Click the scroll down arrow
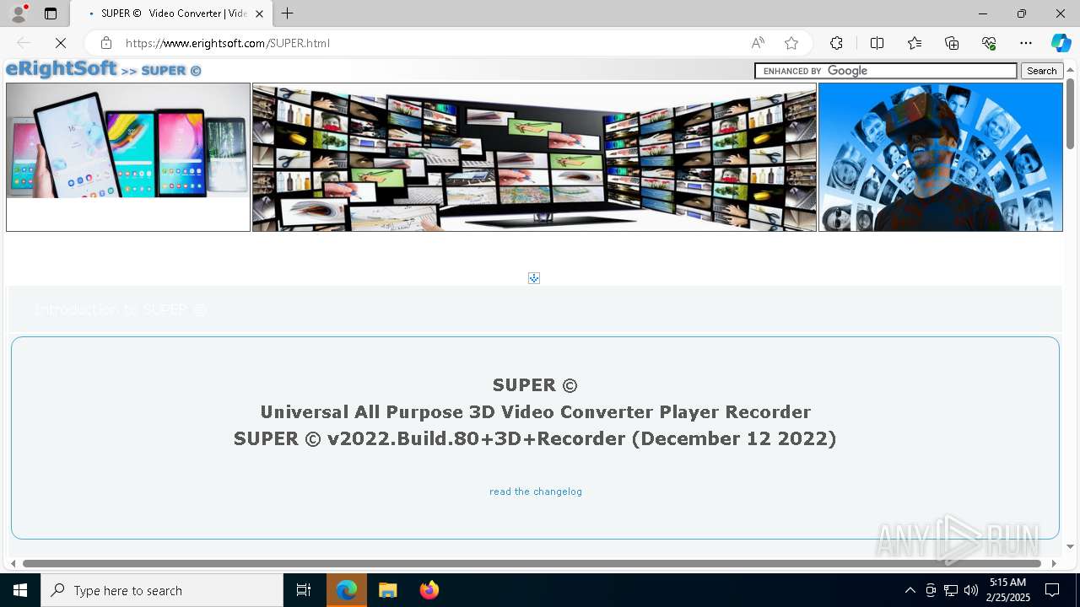 1070,546
